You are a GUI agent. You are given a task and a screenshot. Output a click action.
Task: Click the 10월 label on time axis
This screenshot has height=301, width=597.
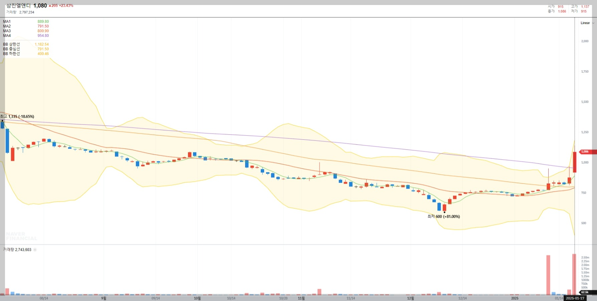tap(197, 298)
